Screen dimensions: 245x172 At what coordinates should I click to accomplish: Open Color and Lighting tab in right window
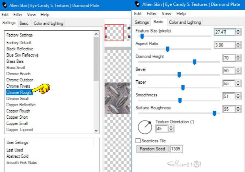point(185,22)
